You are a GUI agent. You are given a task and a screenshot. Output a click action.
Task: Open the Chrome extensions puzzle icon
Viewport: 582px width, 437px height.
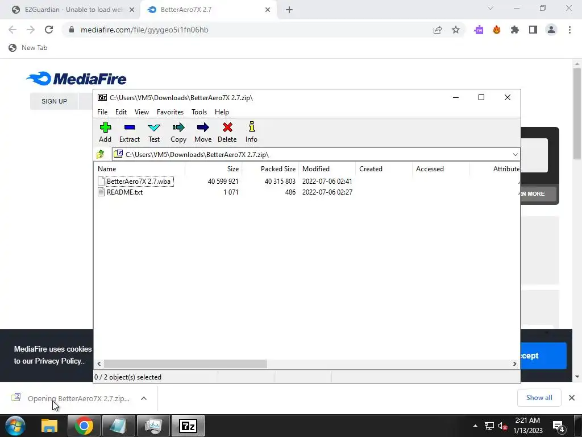515,30
